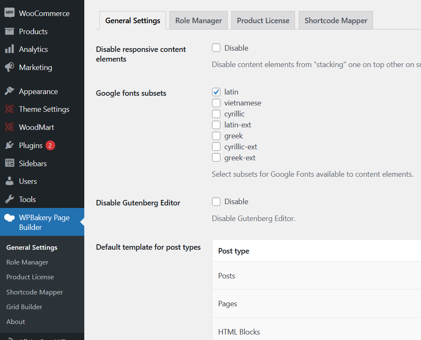Check Disable responsive content elements box
Image resolution: width=421 pixels, height=340 pixels.
(216, 48)
